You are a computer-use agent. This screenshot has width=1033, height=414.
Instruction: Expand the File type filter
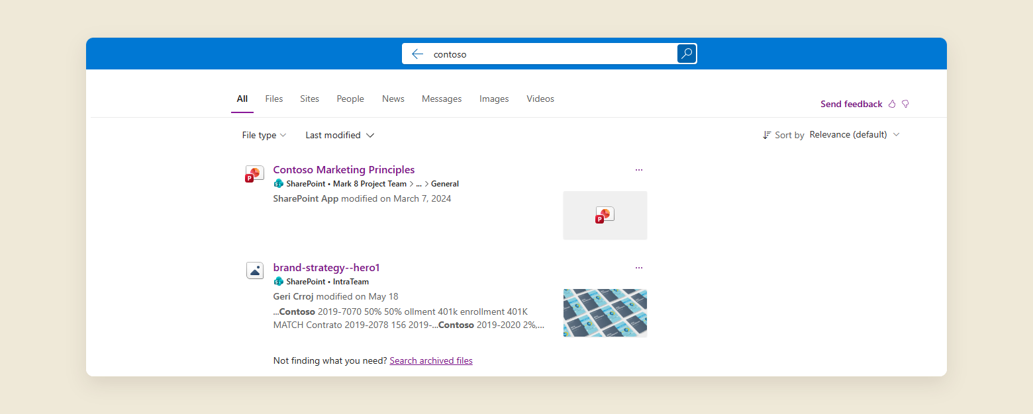pyautogui.click(x=264, y=135)
